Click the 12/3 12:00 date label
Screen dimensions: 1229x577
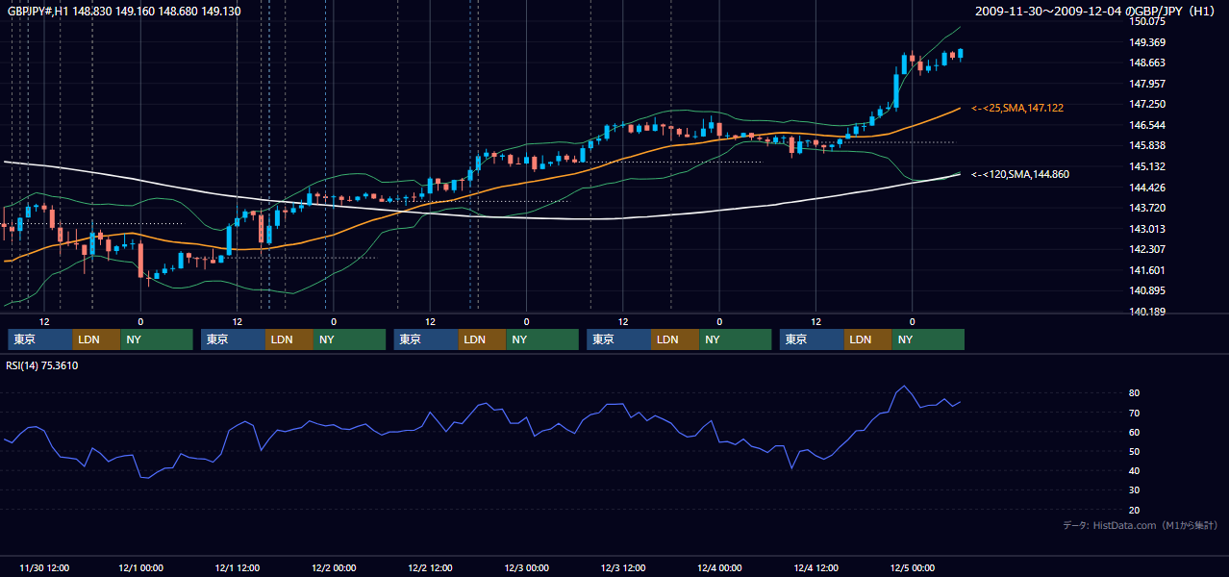(623, 567)
